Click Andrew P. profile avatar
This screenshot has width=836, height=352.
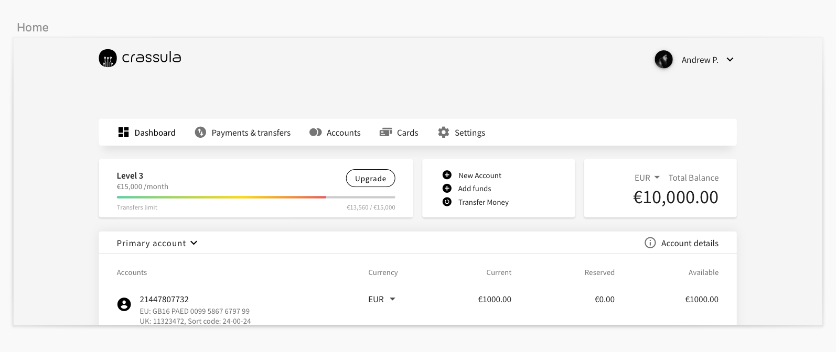pyautogui.click(x=663, y=60)
